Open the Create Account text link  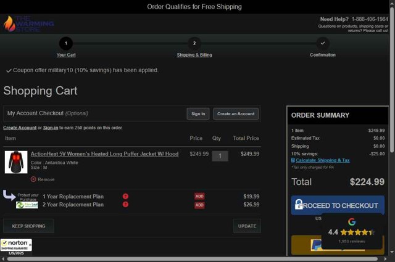click(x=20, y=128)
